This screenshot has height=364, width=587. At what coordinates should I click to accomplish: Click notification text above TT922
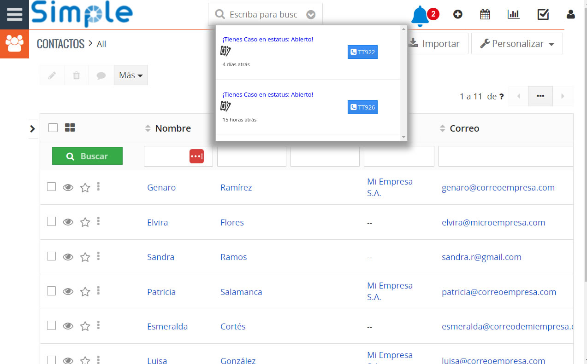(268, 39)
